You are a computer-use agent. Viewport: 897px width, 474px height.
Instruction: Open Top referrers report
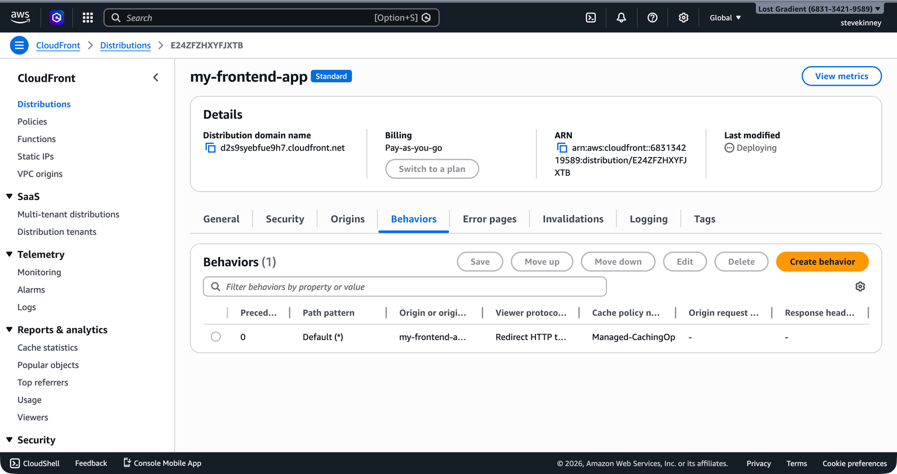tap(43, 382)
